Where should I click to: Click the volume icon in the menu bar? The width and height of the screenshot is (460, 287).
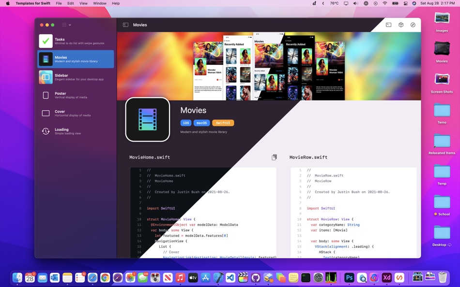[x=355, y=3]
